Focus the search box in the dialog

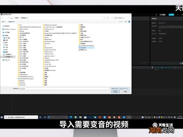(x=120, y=18)
